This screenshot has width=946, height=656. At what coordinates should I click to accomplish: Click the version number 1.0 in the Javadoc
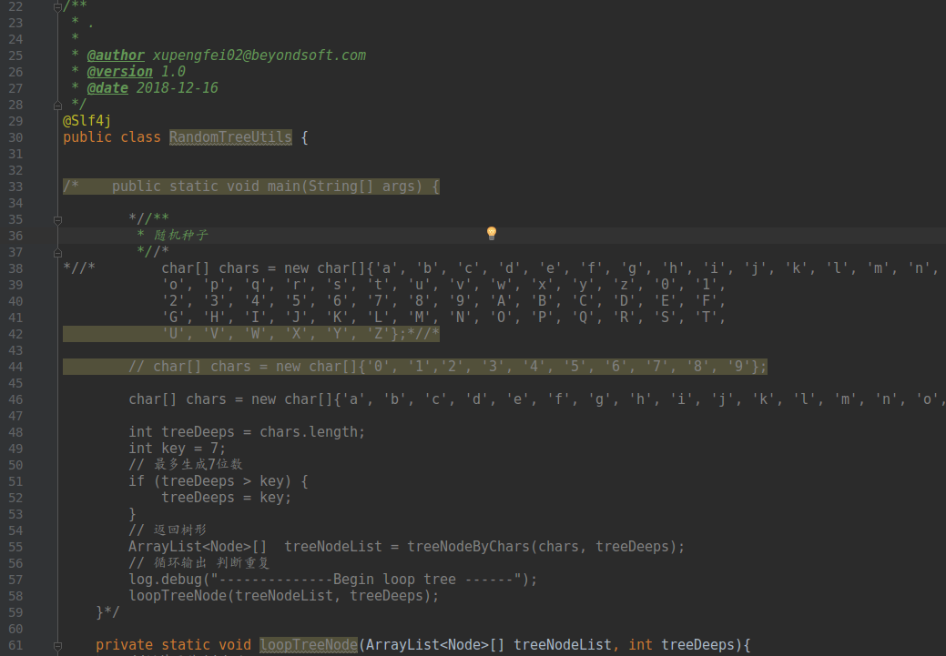pyautogui.click(x=173, y=72)
